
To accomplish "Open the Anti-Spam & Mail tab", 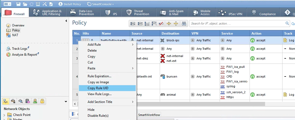I will [172, 12].
